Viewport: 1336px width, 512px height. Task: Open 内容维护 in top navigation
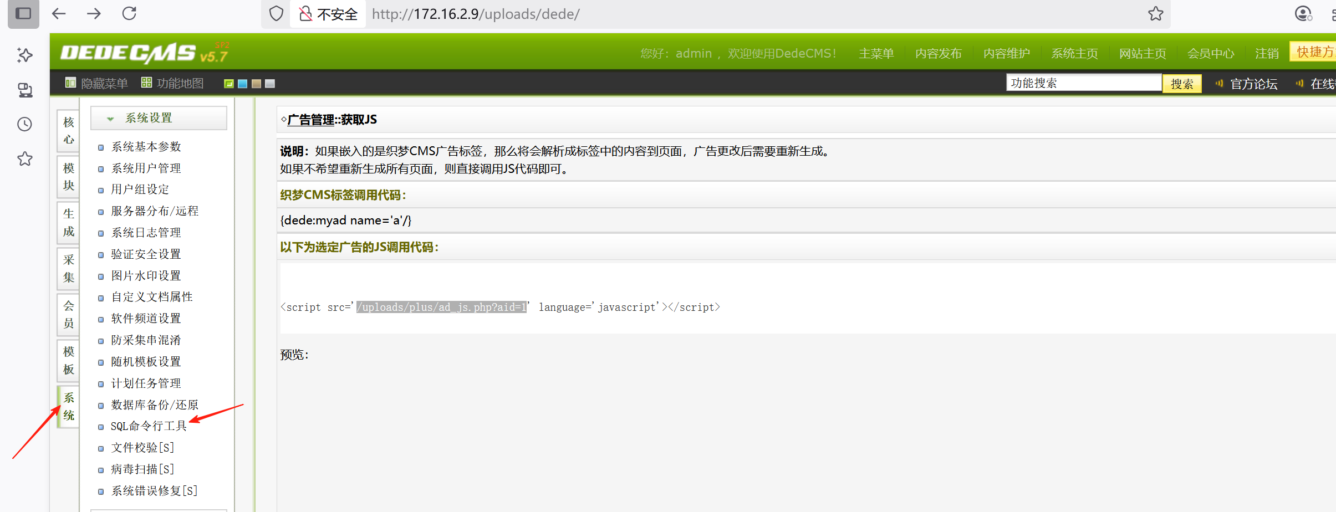pos(1007,54)
